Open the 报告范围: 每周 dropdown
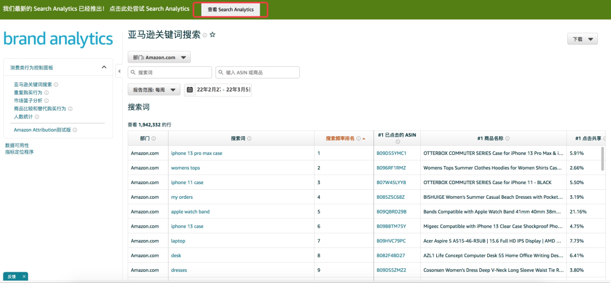 click(154, 90)
